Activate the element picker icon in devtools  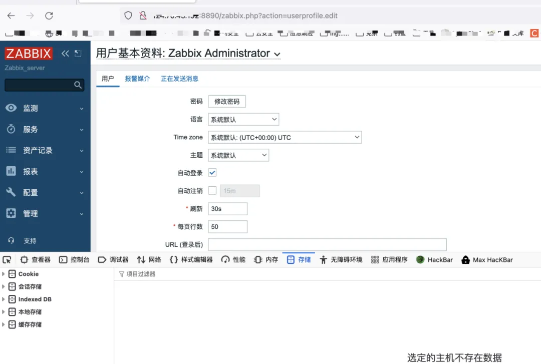[x=7, y=259]
